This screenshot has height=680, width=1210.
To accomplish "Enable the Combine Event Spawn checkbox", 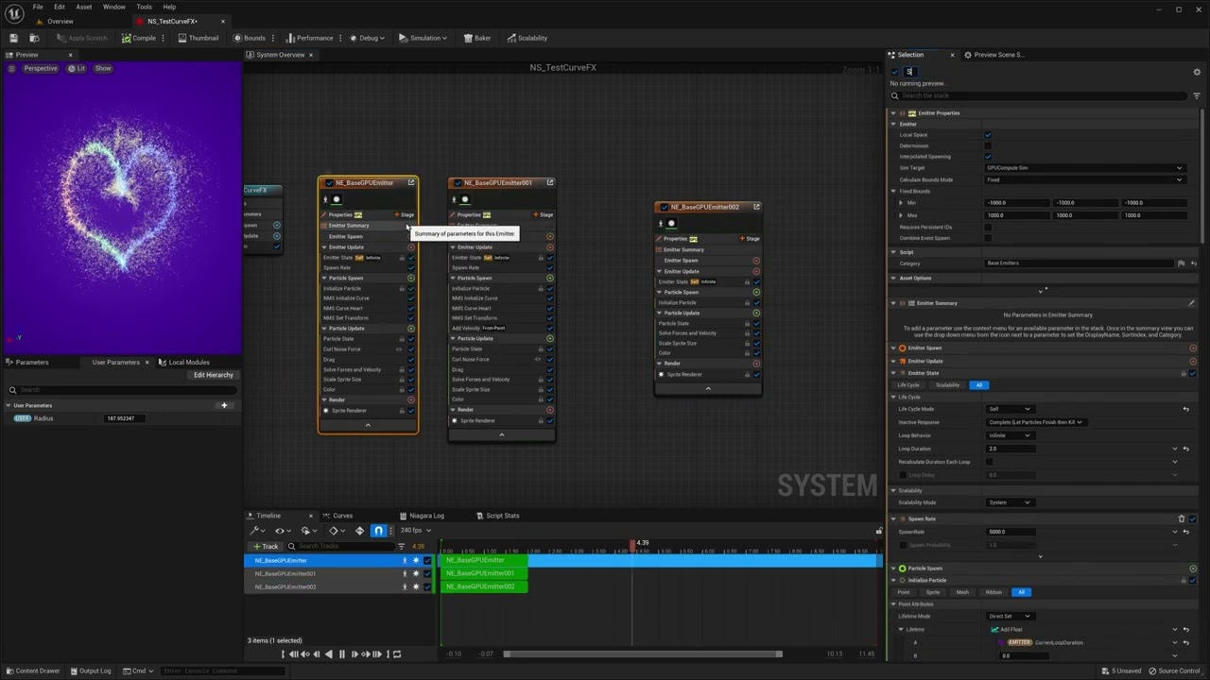I will [988, 238].
